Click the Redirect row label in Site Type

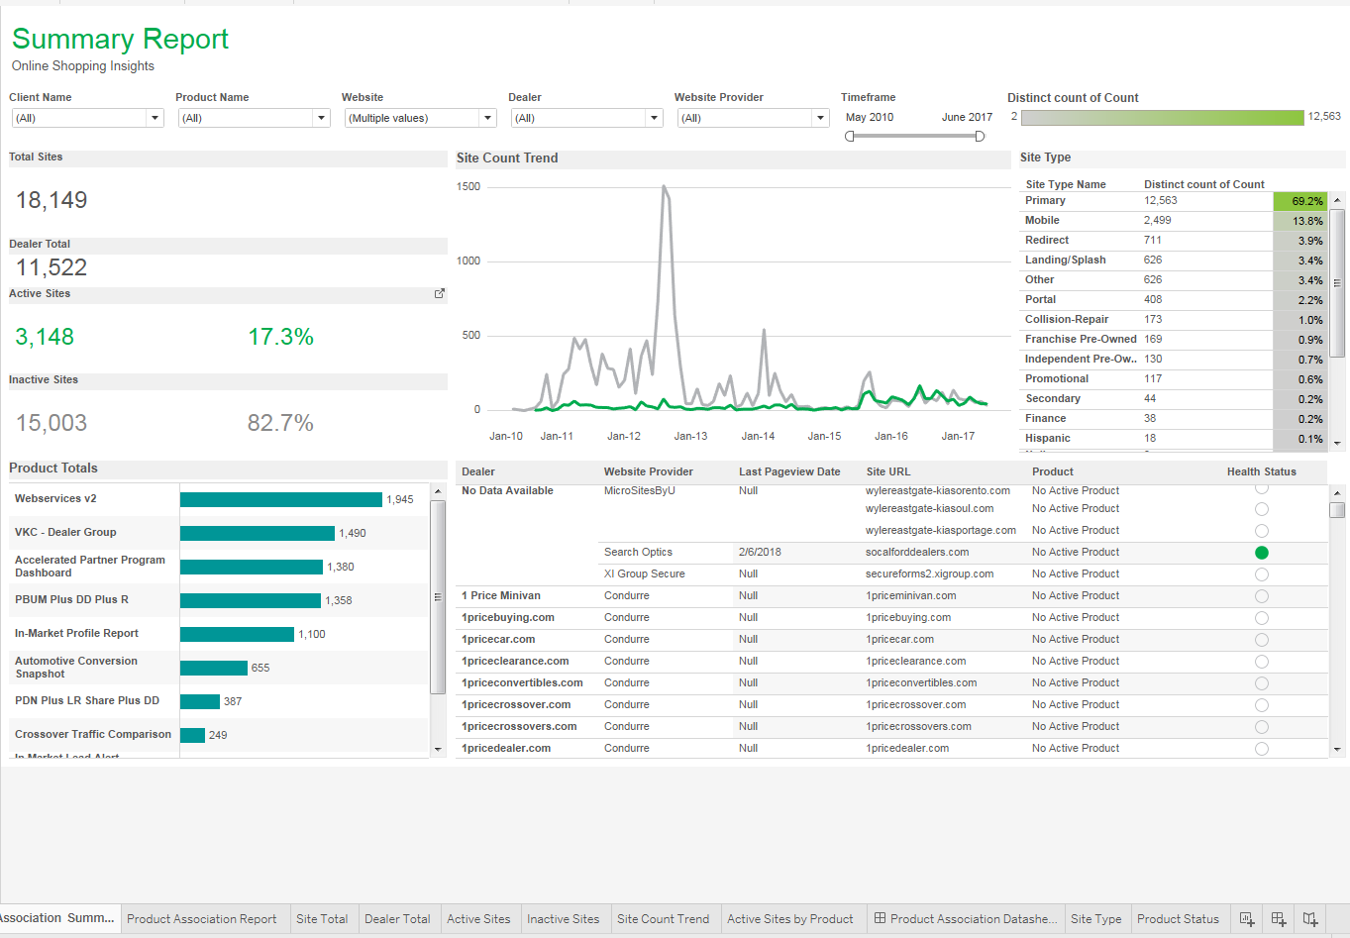1047,240
